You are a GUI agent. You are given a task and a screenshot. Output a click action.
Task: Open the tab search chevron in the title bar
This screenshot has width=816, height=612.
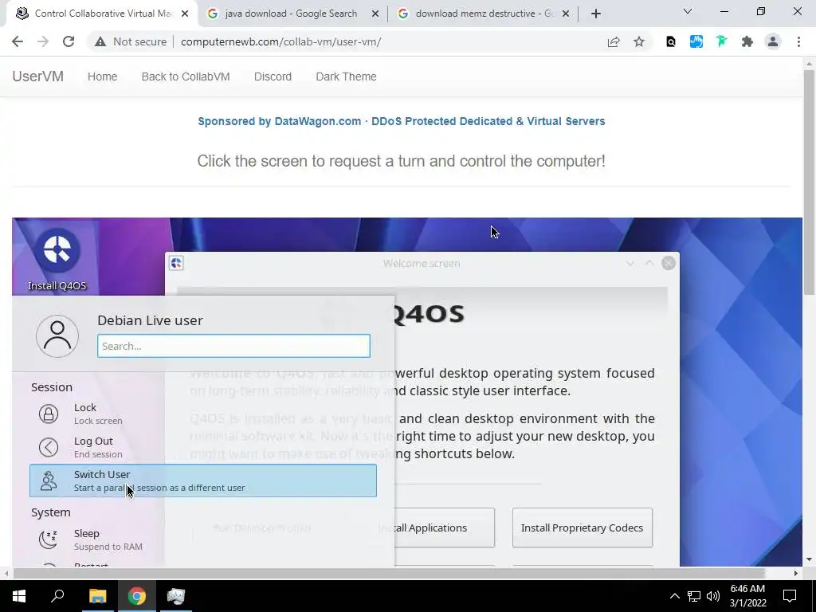tap(688, 11)
